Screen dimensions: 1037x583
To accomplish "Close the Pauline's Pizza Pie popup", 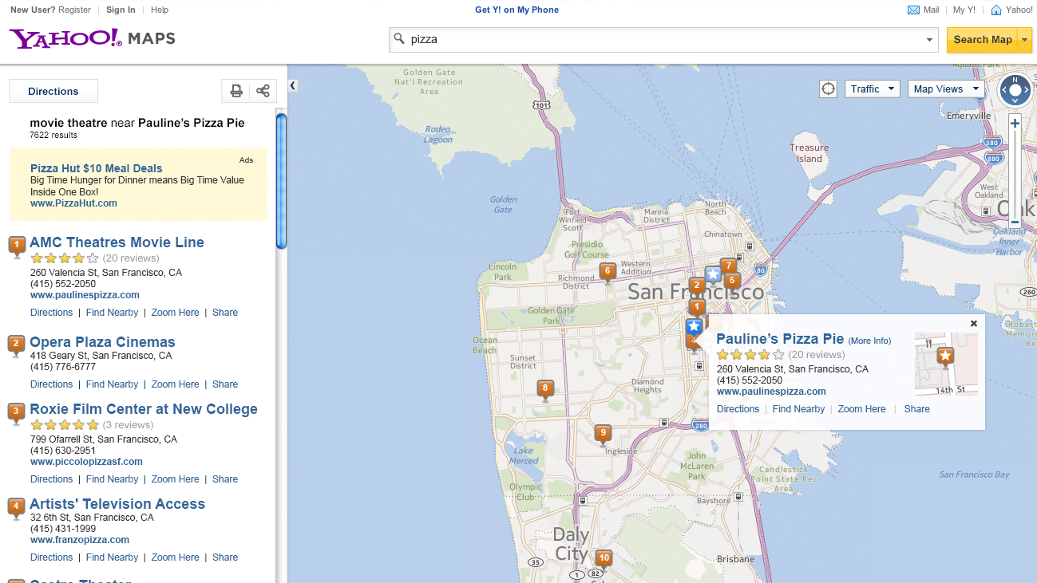I will coord(974,324).
